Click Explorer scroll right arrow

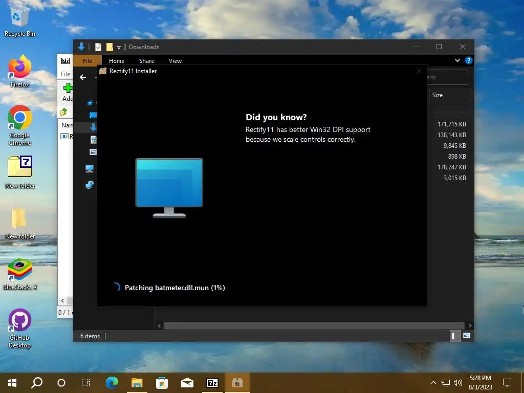click(470, 325)
